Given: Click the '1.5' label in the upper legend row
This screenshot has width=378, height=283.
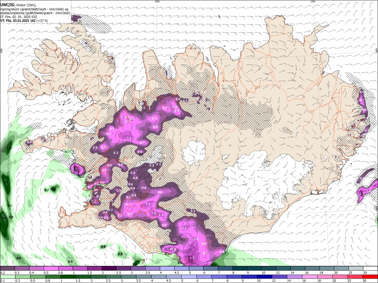Looking at the screenshot, I should [x=89, y=273].
